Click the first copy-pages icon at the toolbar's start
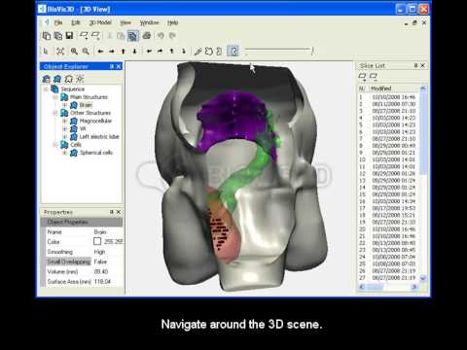Viewport: 467px width, 350px height. coord(47,36)
